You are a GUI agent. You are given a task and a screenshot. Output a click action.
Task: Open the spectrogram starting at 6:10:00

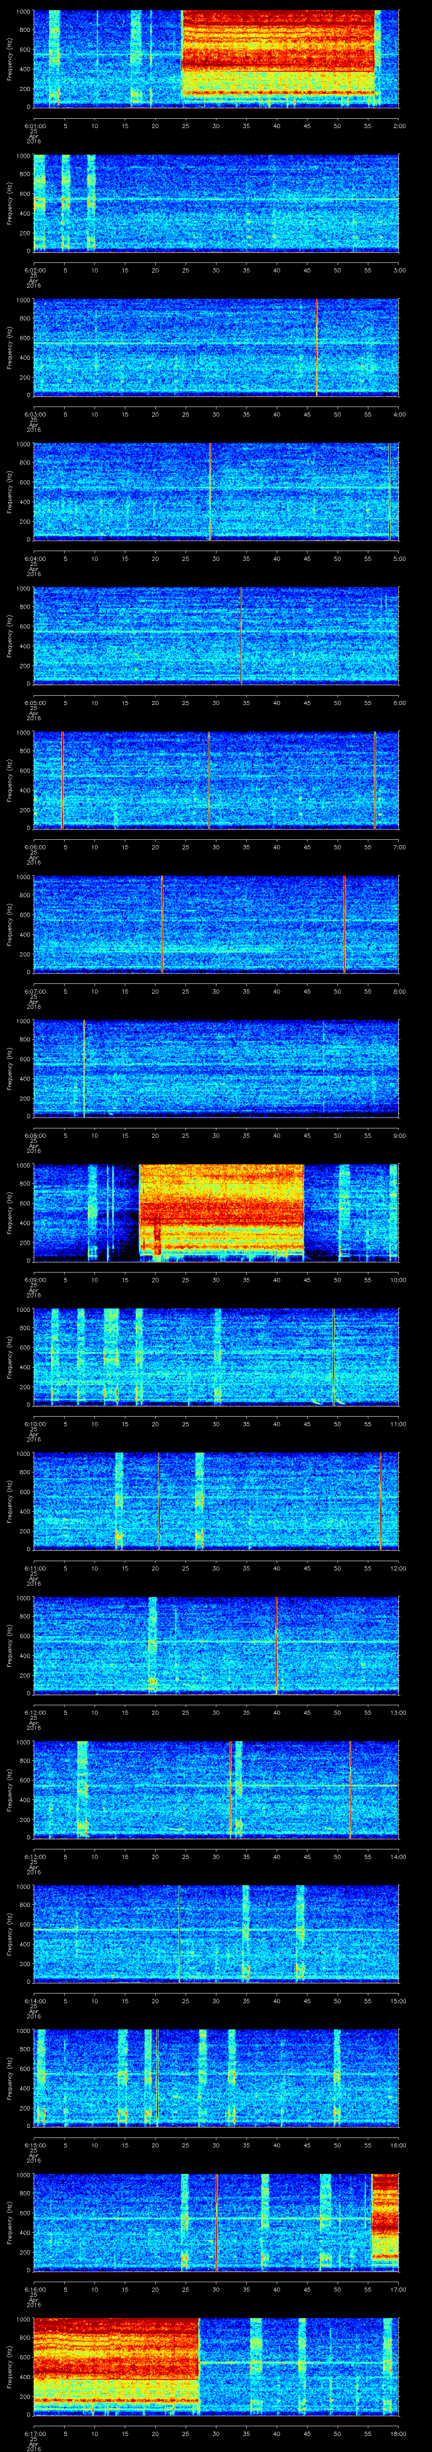click(x=216, y=1357)
